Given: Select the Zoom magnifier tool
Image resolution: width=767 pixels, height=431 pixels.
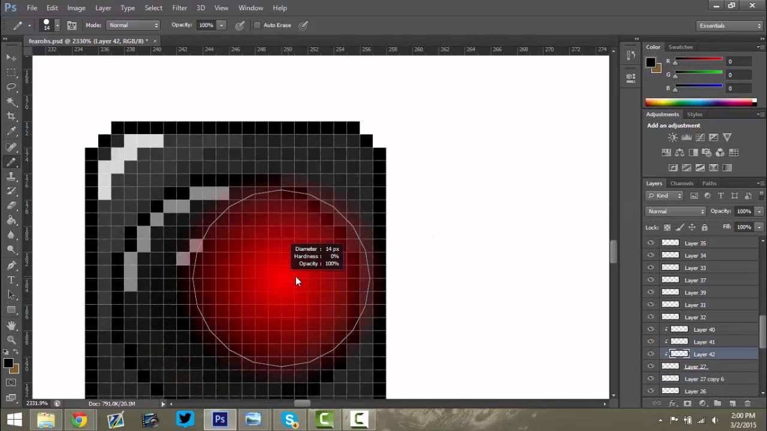Looking at the screenshot, I should pos(11,340).
